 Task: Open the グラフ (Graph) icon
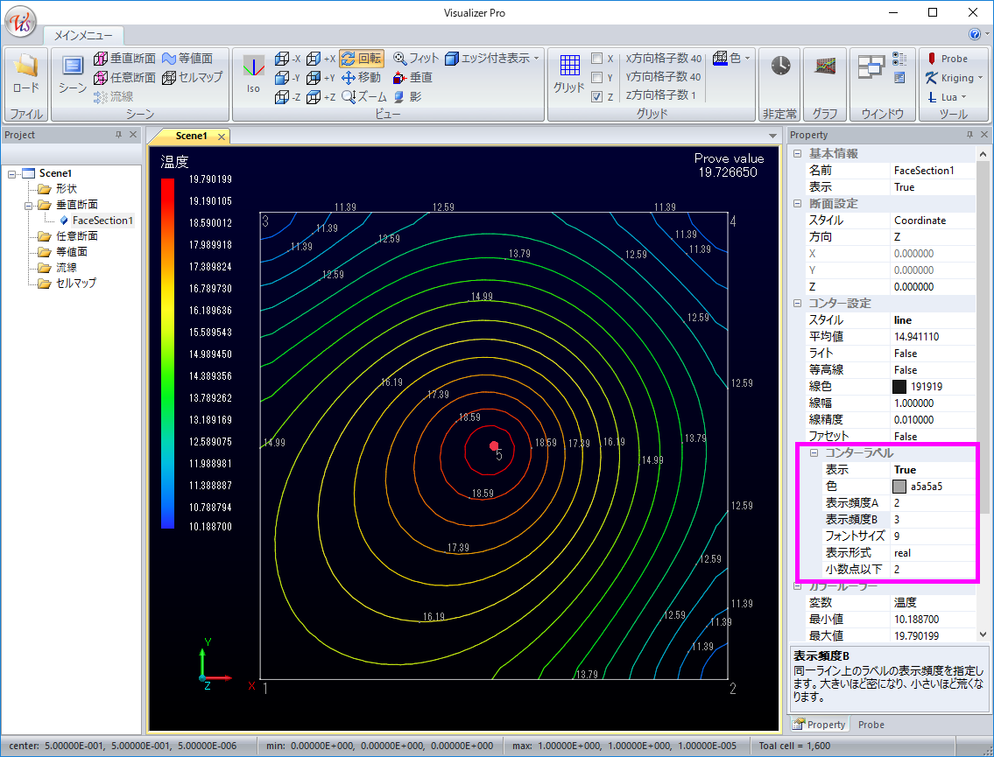[x=824, y=67]
